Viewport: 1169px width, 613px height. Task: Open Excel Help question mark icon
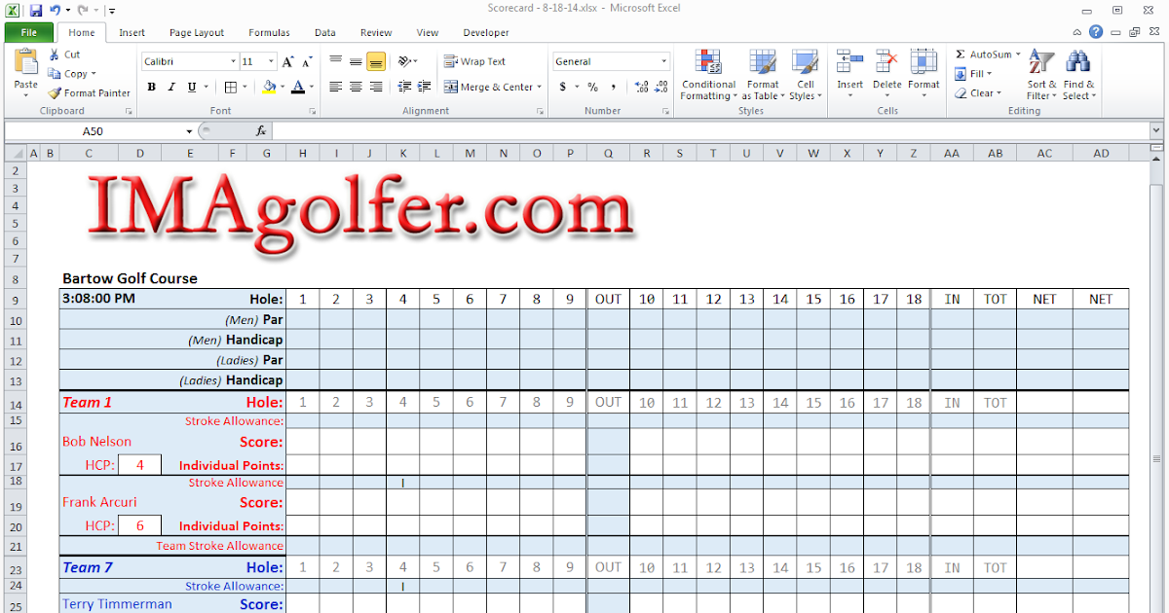pos(1097,32)
